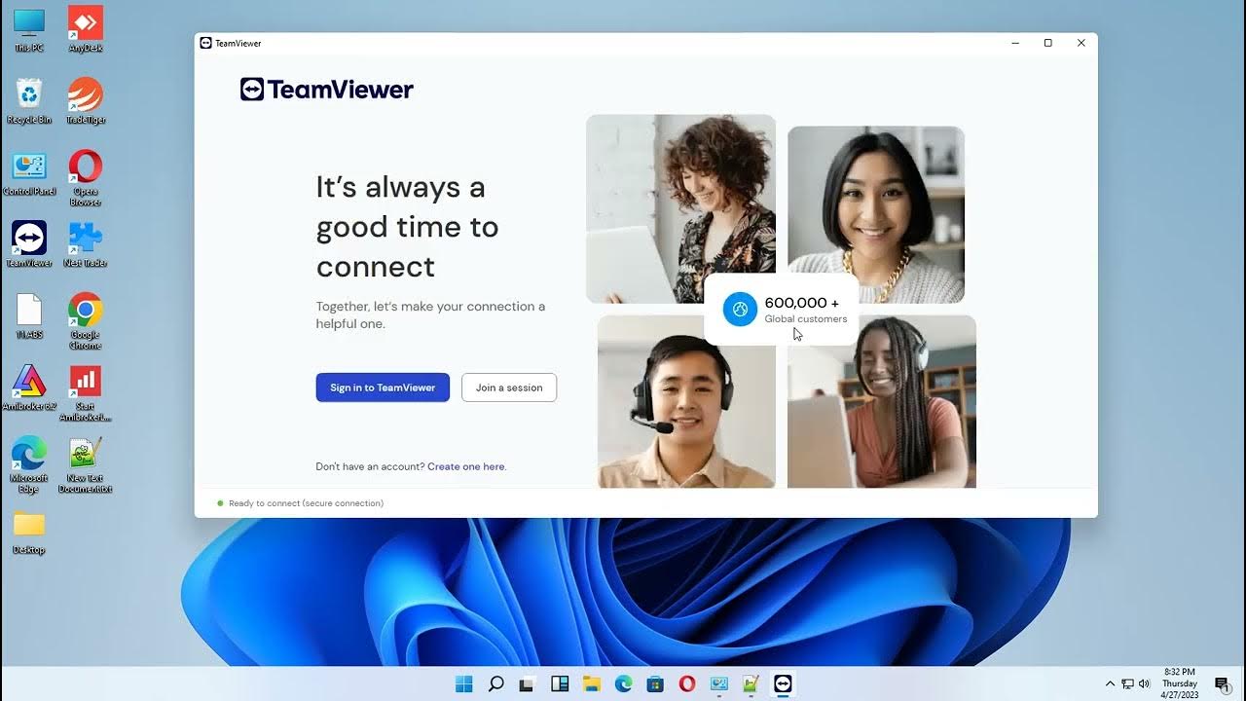Open Microsoft Edge from the taskbar
The width and height of the screenshot is (1246, 701).
(x=623, y=683)
